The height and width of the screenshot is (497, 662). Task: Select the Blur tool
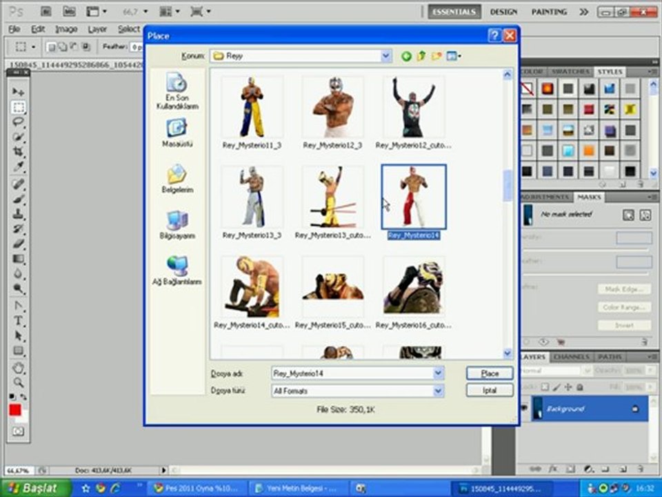point(18,273)
